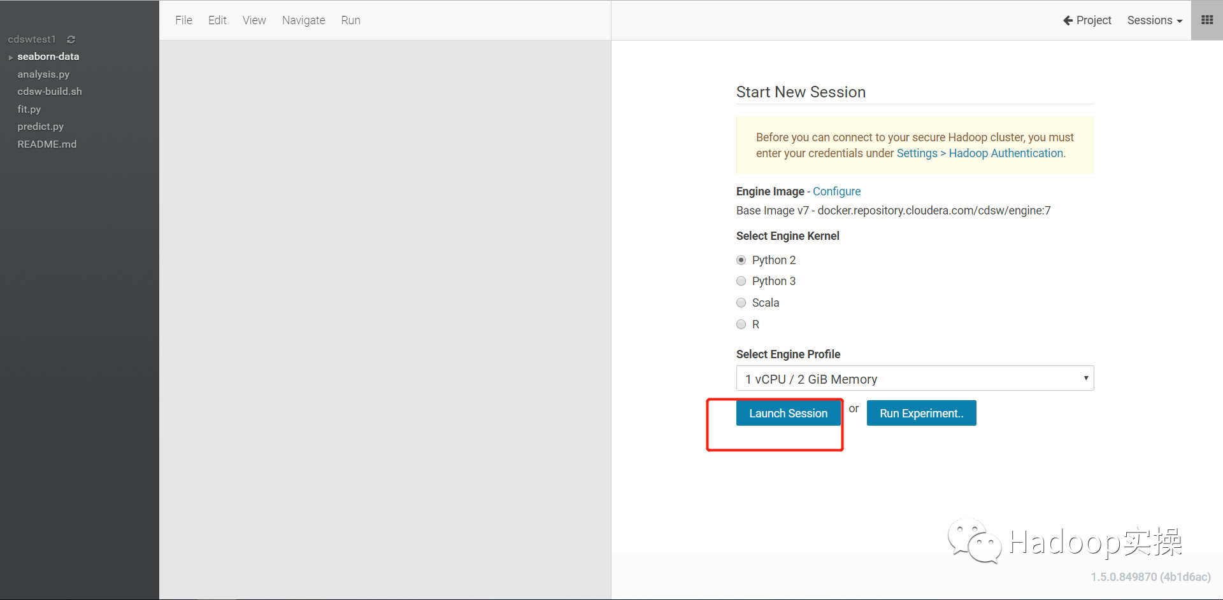1223x600 pixels.
Task: Click the Run Experiment button
Action: pos(921,414)
